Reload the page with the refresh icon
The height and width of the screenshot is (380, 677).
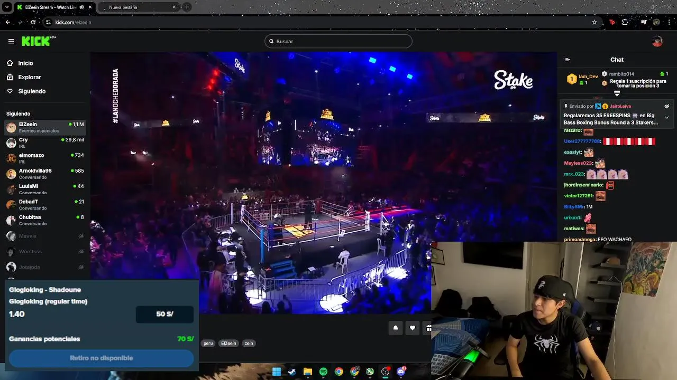(33, 22)
